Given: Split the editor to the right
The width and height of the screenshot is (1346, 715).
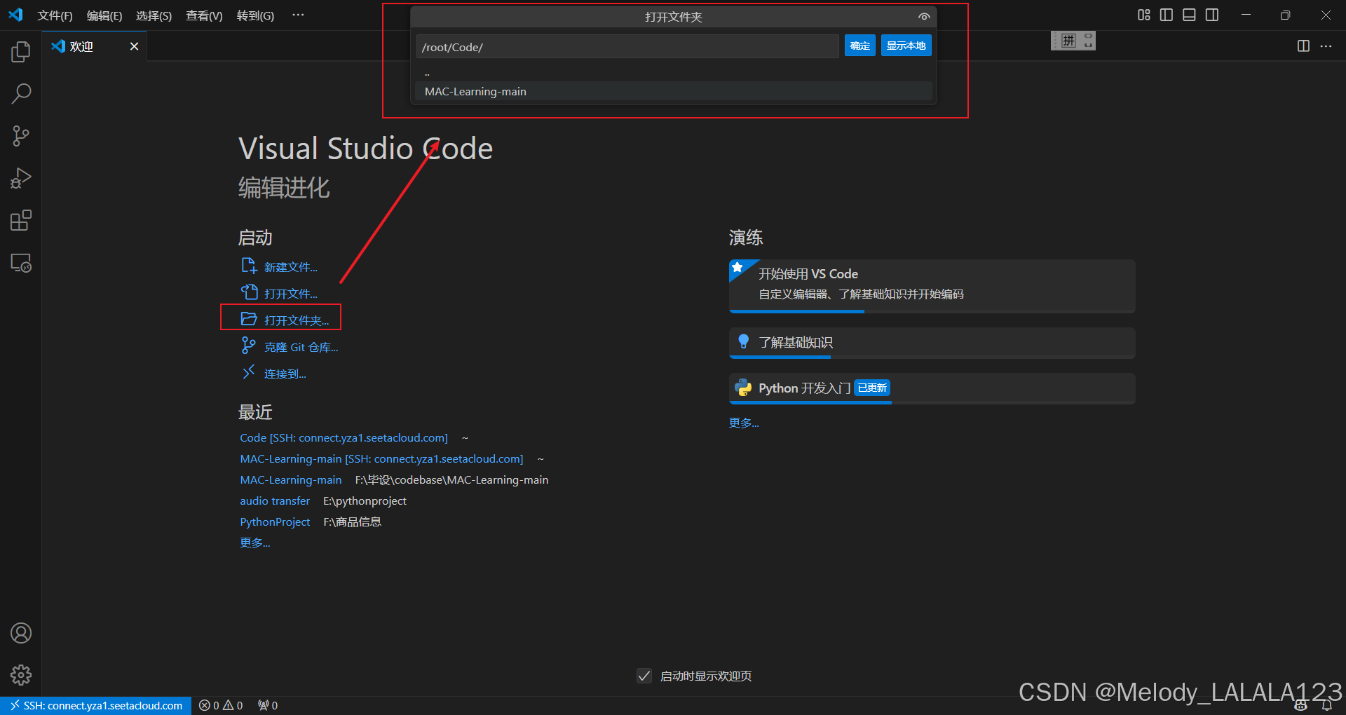Looking at the screenshot, I should [1303, 46].
